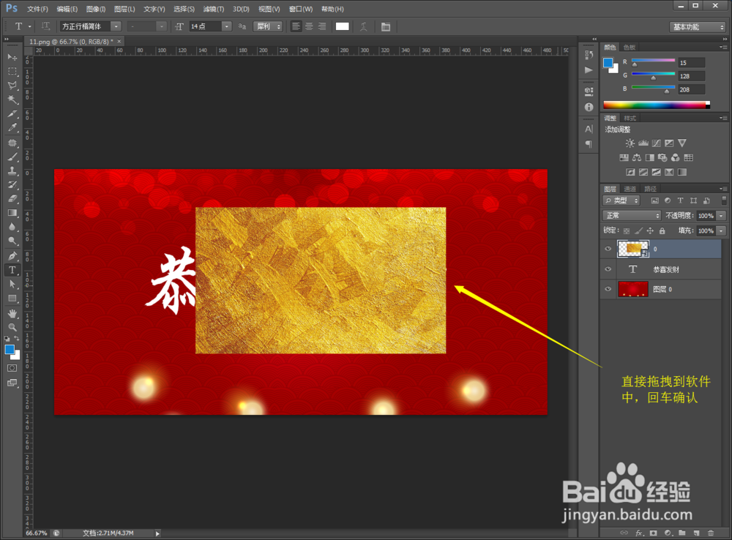The height and width of the screenshot is (540, 732).
Task: Left-align the text
Action: coord(296,26)
